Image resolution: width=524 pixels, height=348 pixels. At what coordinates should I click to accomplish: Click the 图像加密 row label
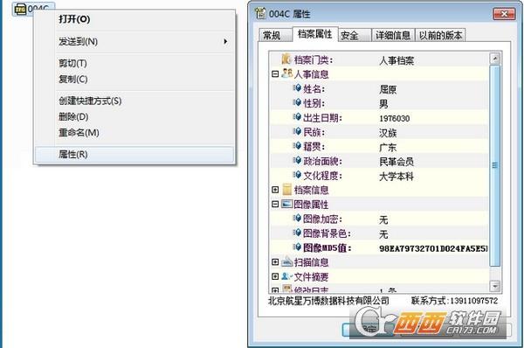pyautogui.click(x=322, y=219)
